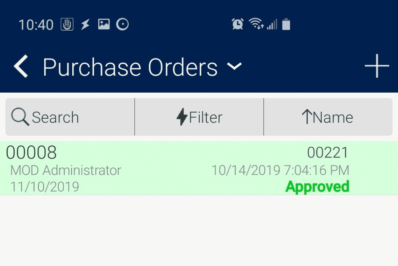The height and width of the screenshot is (266, 398).
Task: Tap the Wi-Fi status icon
Action: click(256, 24)
